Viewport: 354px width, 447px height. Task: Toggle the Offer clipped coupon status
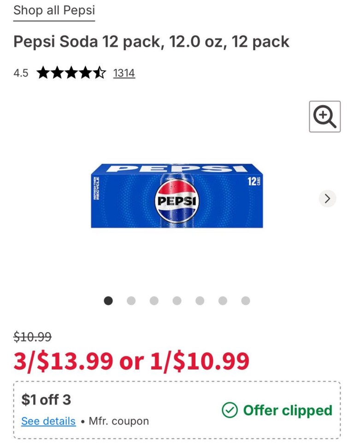pyautogui.click(x=277, y=410)
